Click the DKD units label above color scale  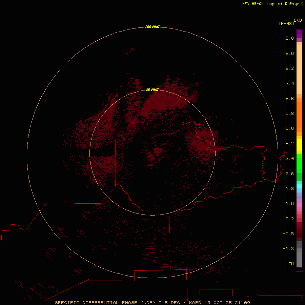pyautogui.click(x=298, y=20)
